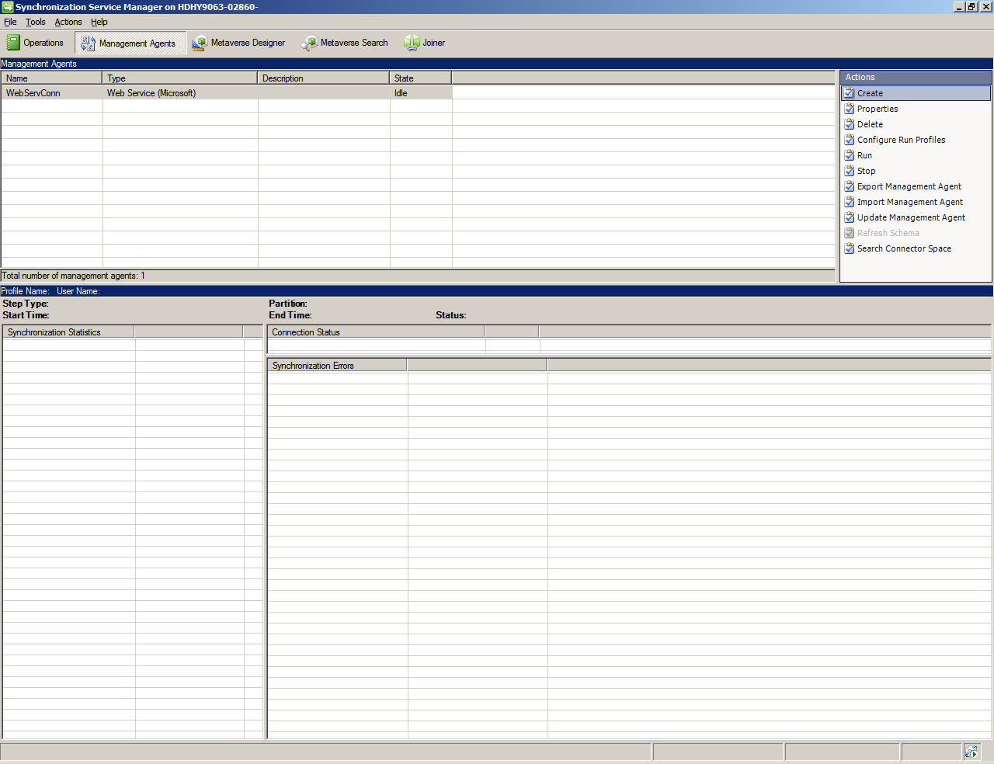
Task: Sort by the Name column header
Action: (x=51, y=78)
